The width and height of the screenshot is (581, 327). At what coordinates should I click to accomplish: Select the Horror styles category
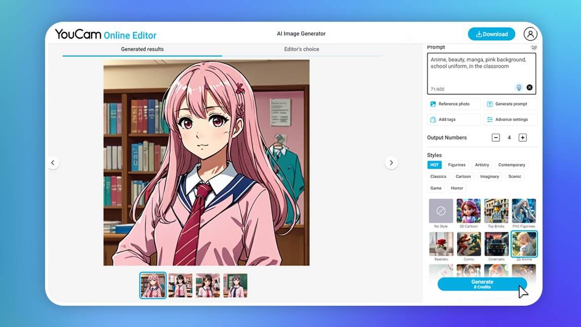pyautogui.click(x=457, y=188)
